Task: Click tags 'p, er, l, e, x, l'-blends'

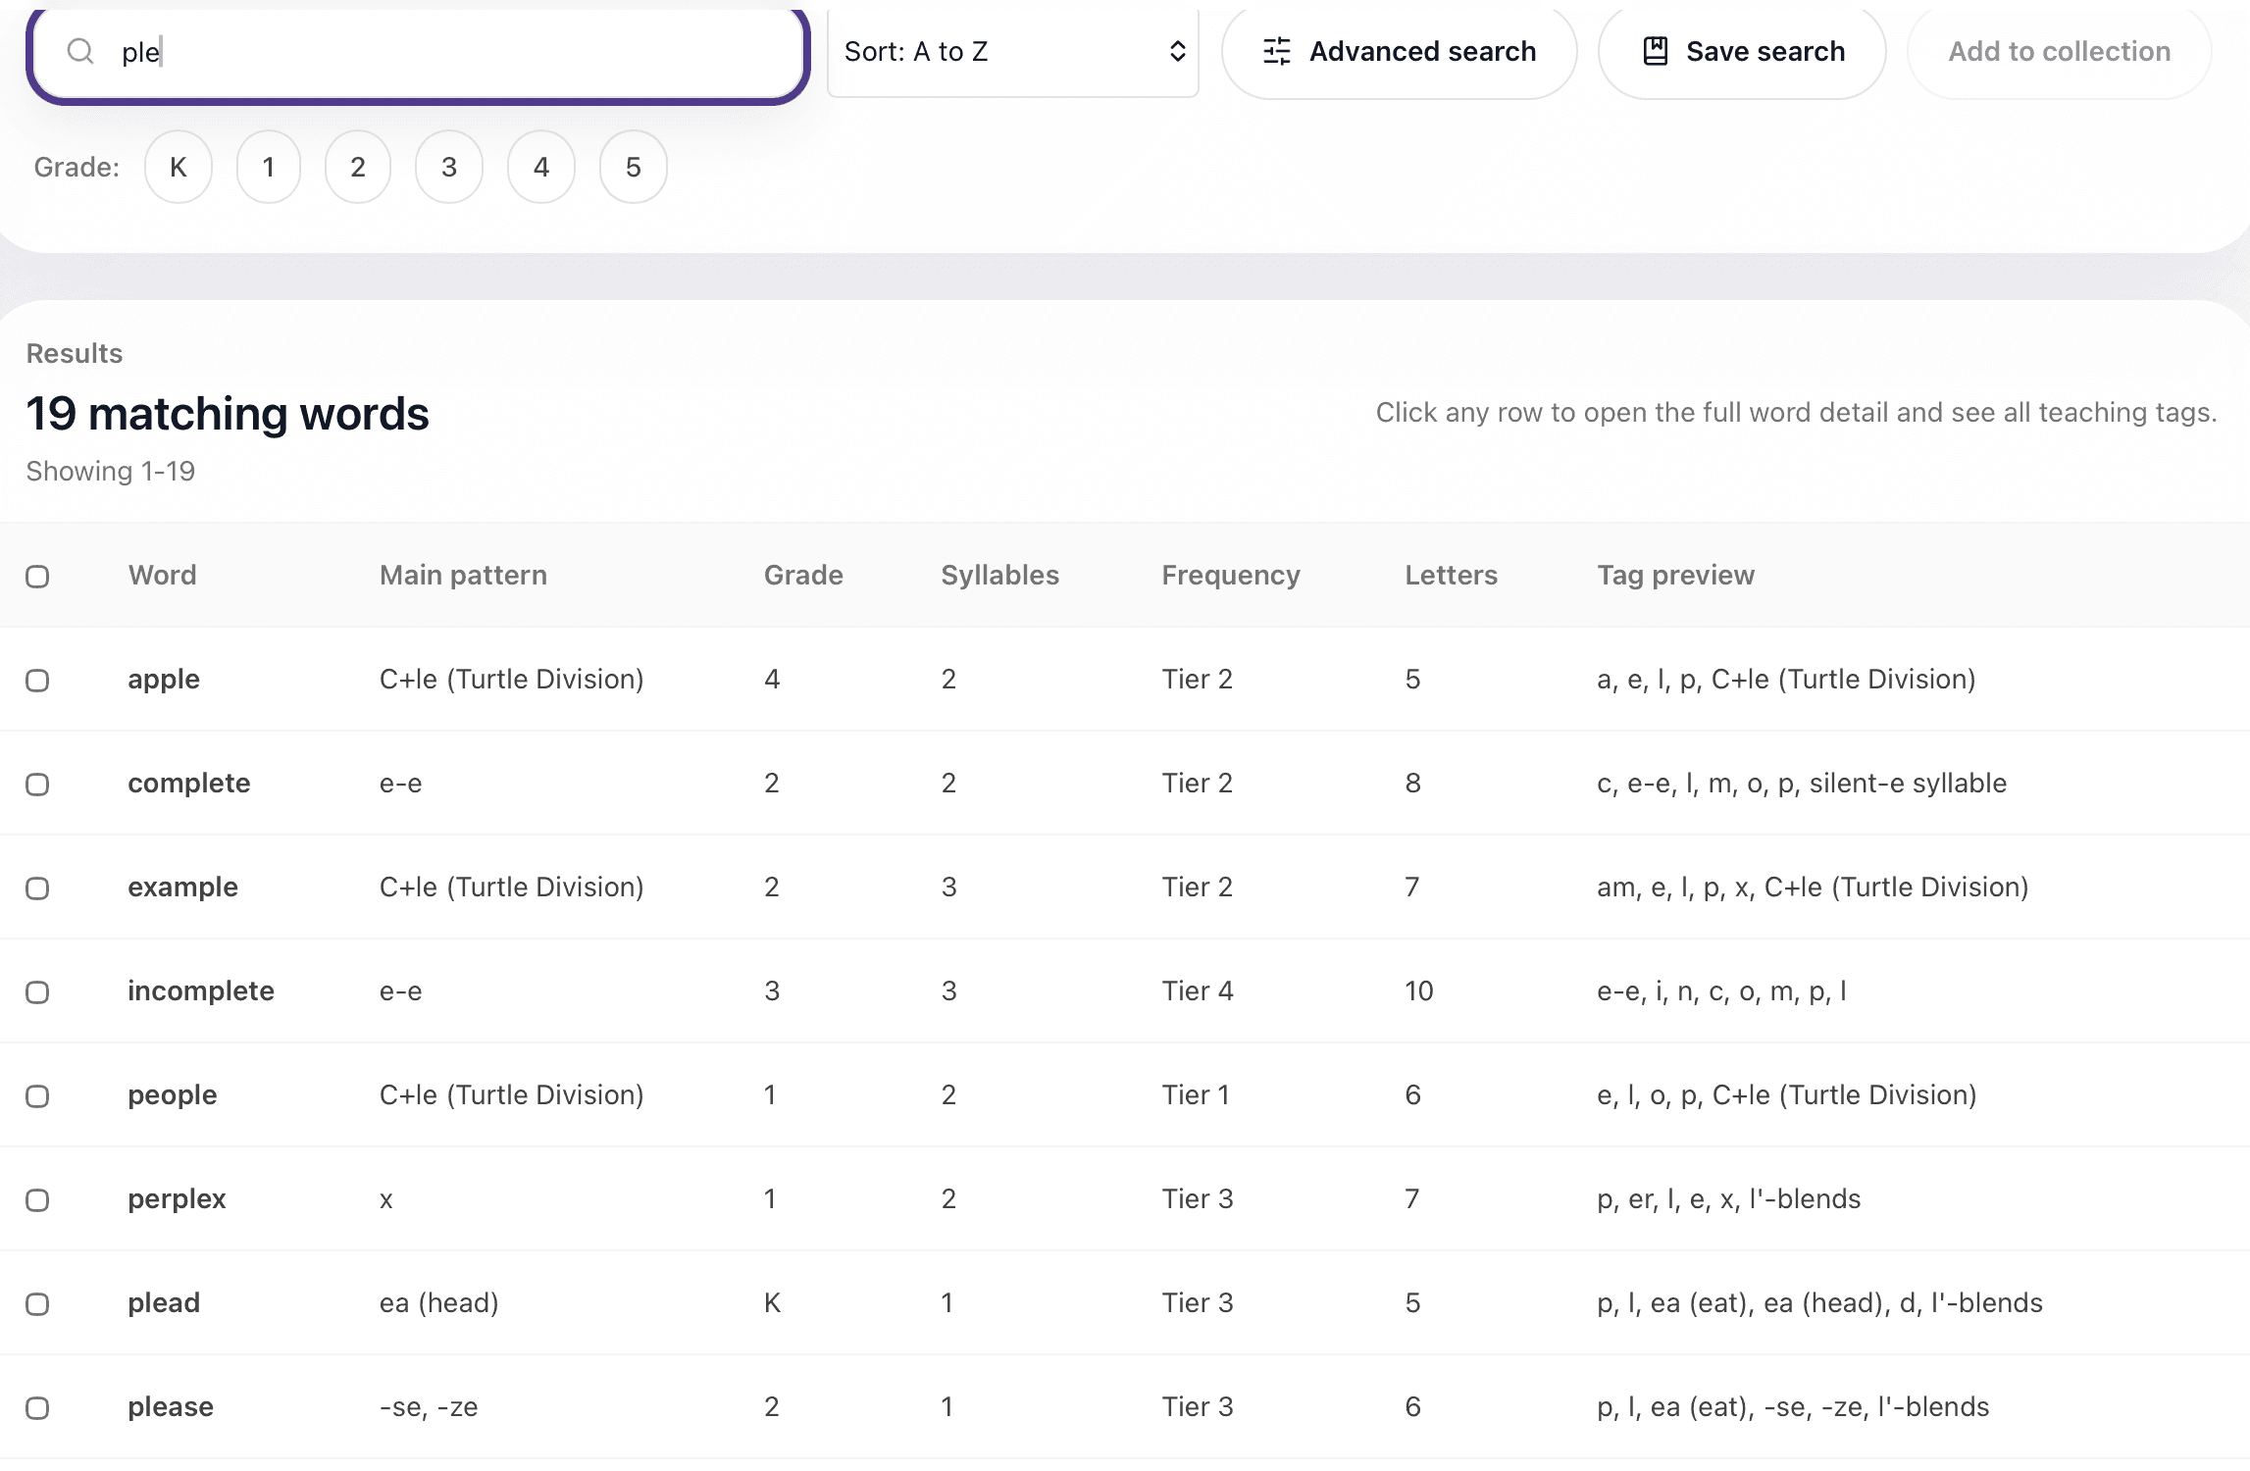Action: pyautogui.click(x=1729, y=1198)
